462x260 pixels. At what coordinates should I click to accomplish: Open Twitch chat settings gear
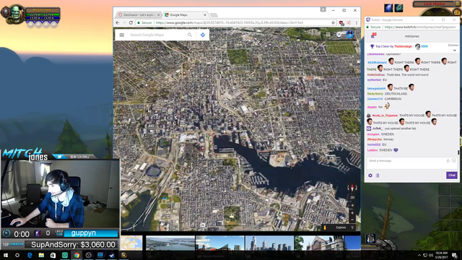click(370, 175)
